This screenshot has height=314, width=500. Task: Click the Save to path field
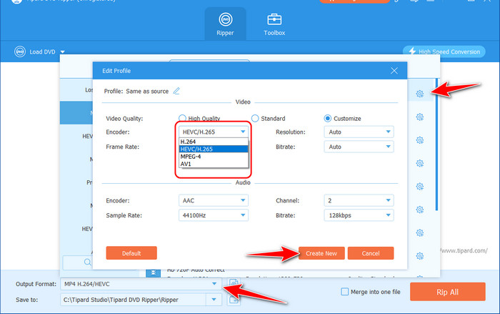[x=134, y=300]
